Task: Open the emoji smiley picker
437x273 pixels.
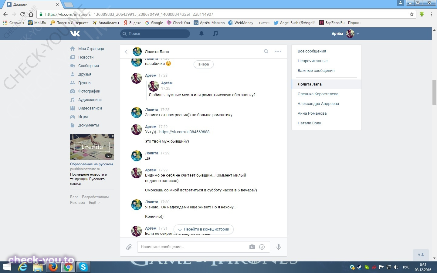Action: [x=262, y=247]
